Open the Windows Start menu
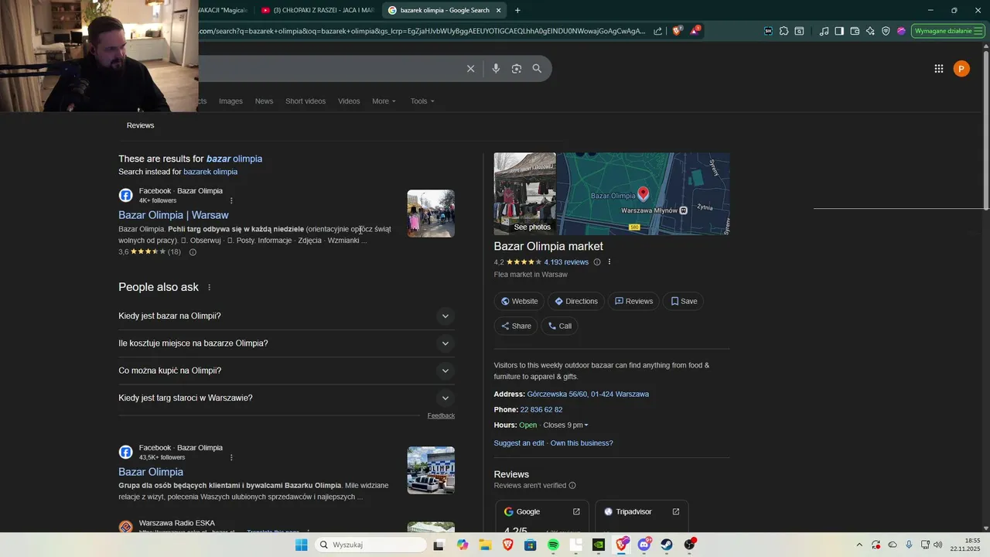The image size is (990, 557). pos(301,545)
